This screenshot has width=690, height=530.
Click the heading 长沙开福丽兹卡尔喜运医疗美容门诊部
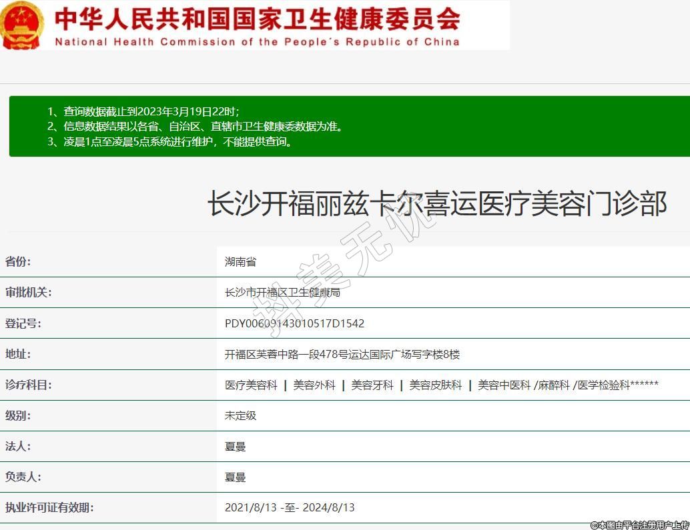(437, 203)
